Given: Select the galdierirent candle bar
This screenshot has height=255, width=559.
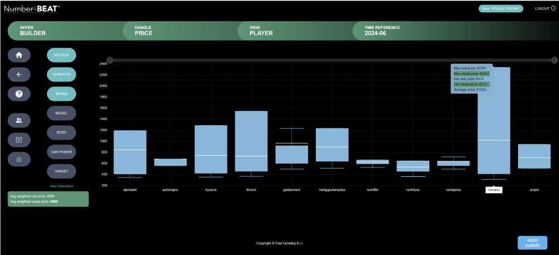Looking at the screenshot, I should tap(292, 155).
